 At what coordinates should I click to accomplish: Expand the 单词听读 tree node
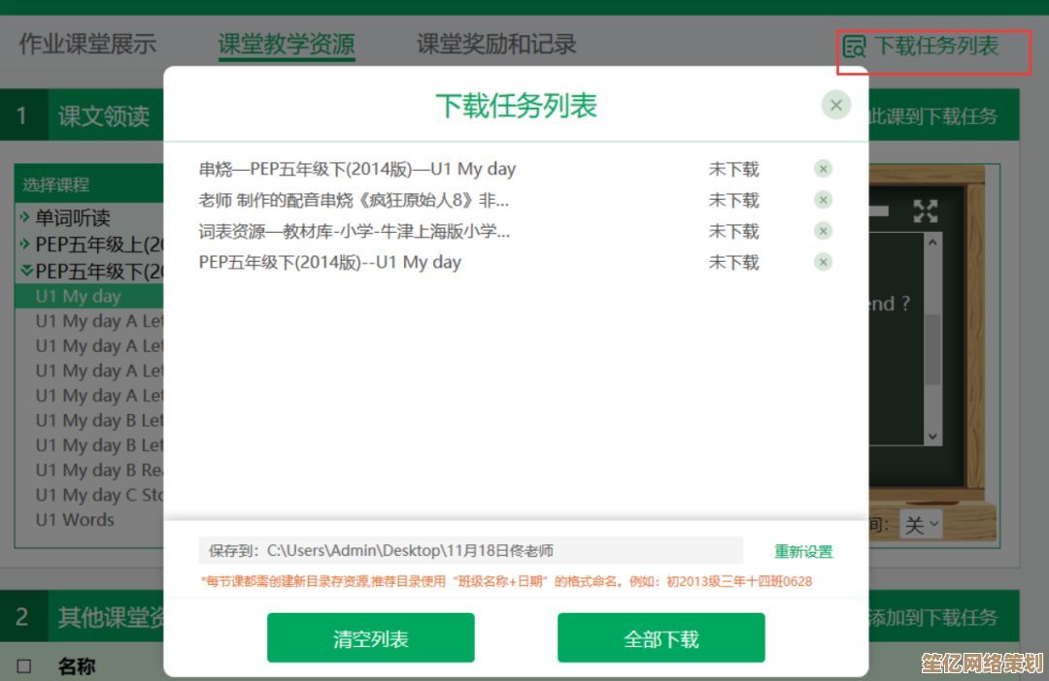coord(24,216)
